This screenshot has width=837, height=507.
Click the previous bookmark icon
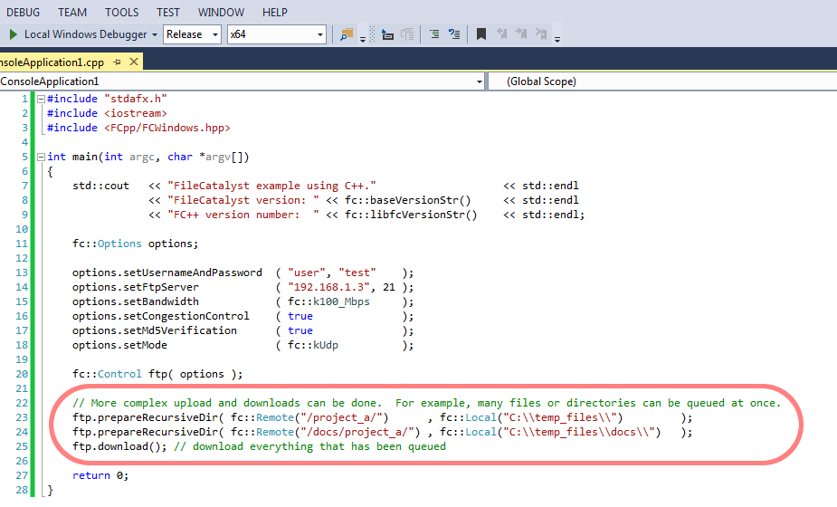[502, 34]
